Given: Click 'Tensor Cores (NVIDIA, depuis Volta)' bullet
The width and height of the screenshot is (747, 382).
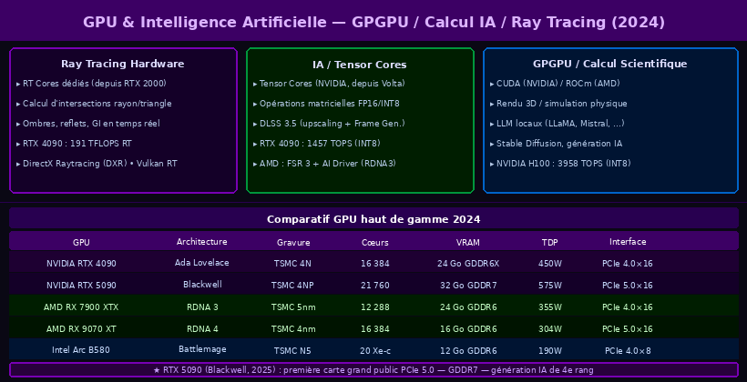Looking at the screenshot, I should pos(333,84).
